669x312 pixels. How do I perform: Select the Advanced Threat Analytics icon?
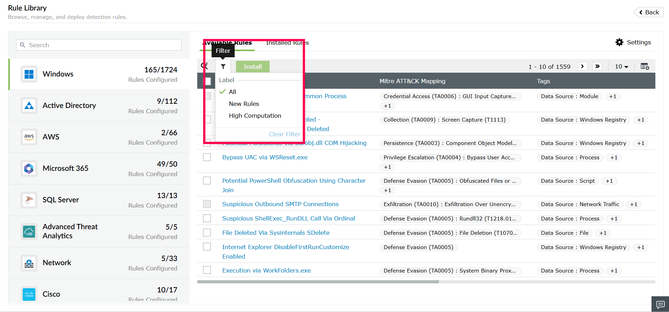click(29, 231)
